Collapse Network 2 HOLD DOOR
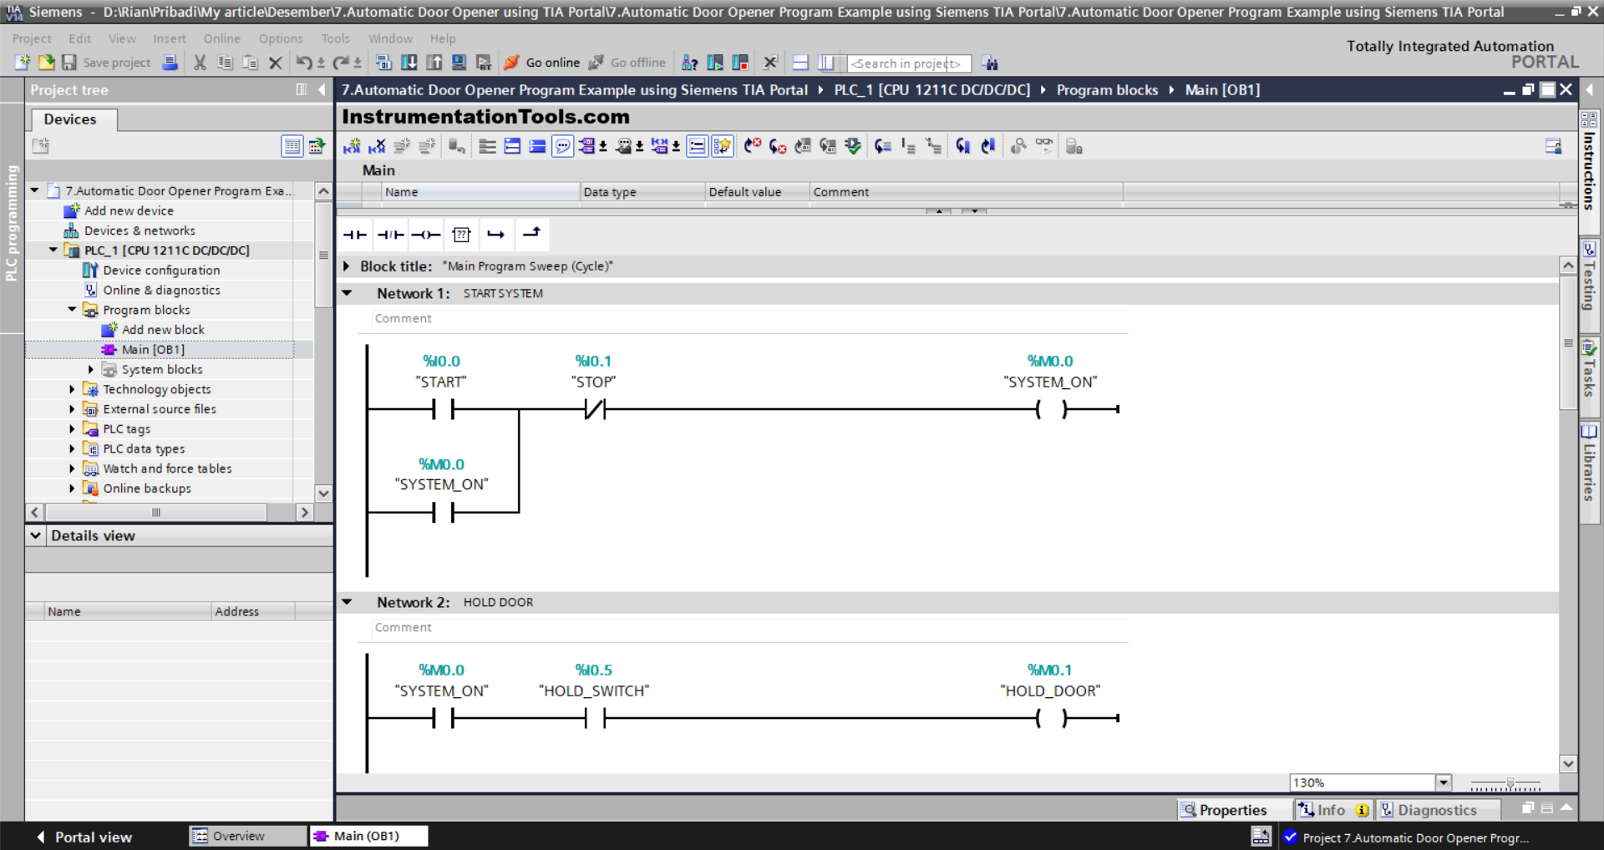This screenshot has width=1604, height=850. [347, 602]
